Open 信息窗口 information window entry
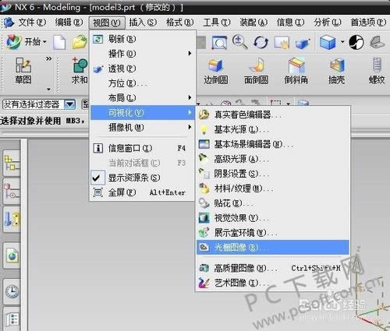 [142, 148]
